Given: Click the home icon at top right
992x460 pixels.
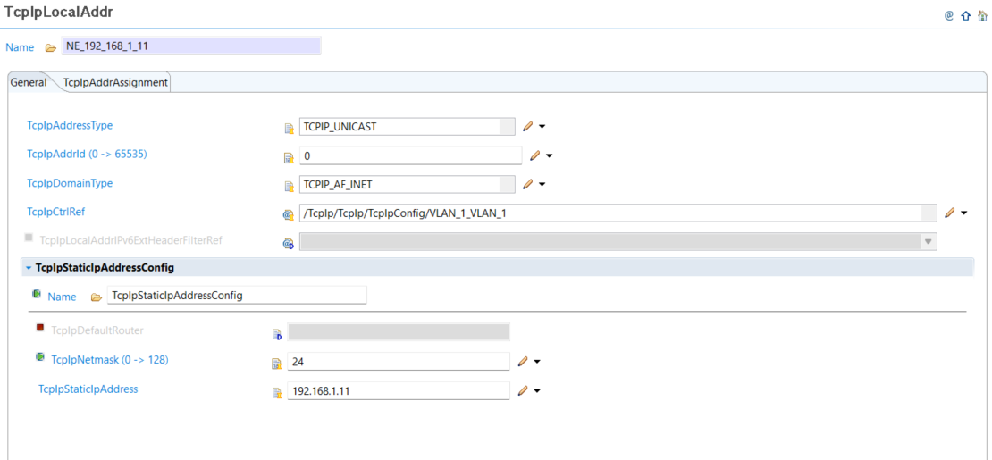Looking at the screenshot, I should tap(982, 16).
